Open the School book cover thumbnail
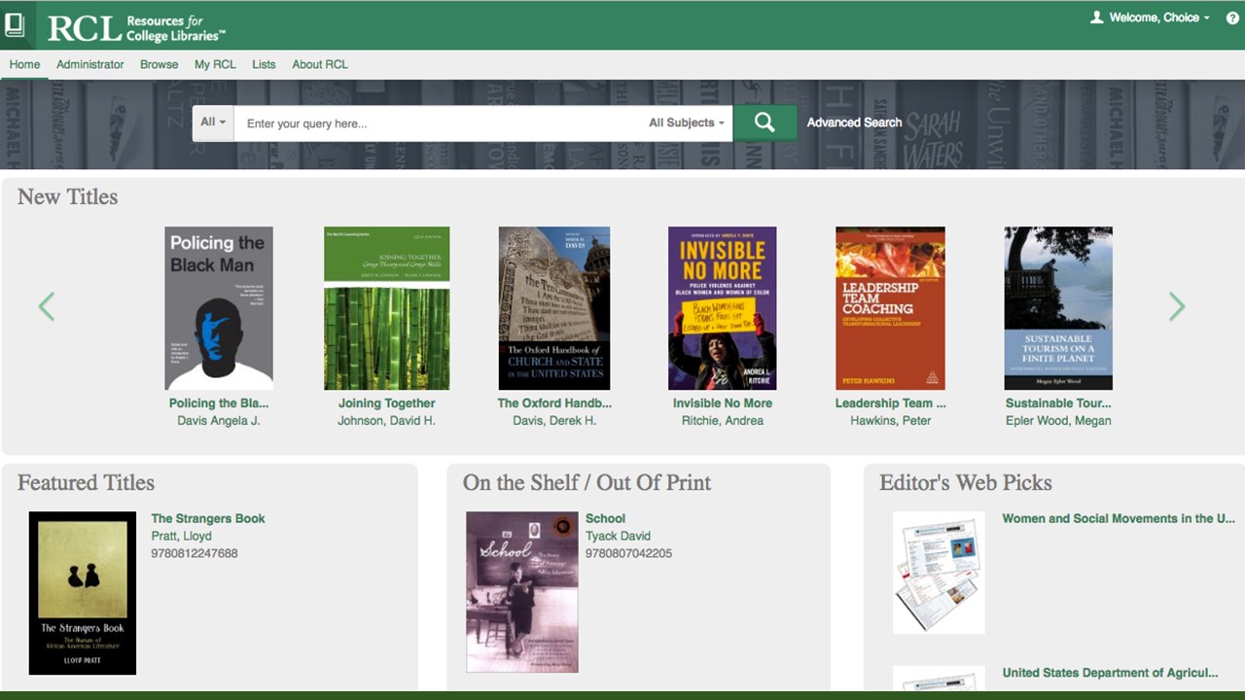Image resolution: width=1245 pixels, height=700 pixels. pos(522,591)
